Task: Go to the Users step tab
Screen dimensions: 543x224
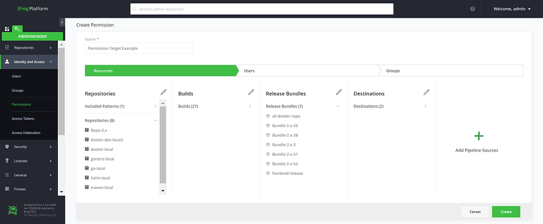Action: coord(308,70)
